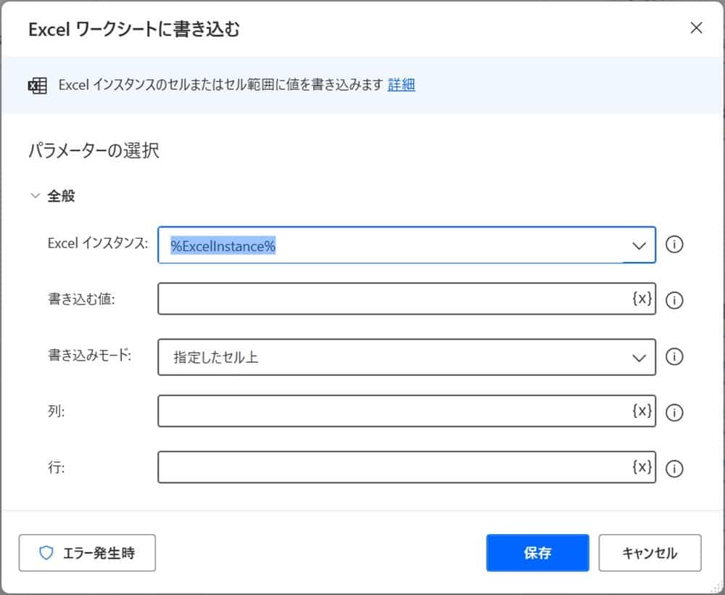Viewport: 725px width, 595px height.
Task: Open the エラー発生時 settings
Action: tap(87, 553)
